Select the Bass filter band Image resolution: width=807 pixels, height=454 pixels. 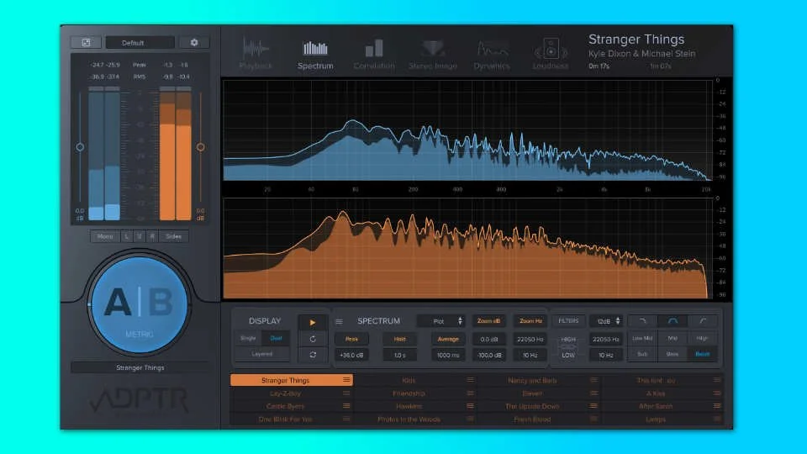(672, 354)
